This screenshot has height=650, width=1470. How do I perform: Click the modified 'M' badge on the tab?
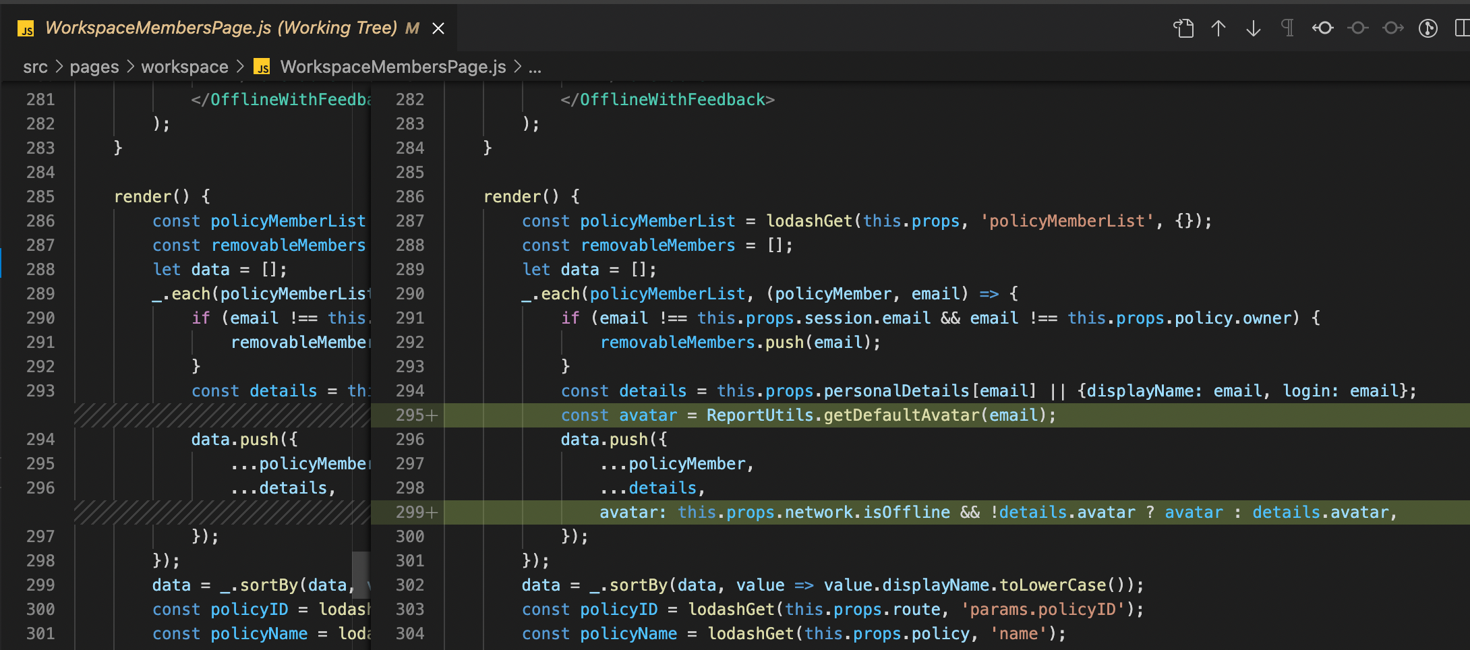(412, 28)
